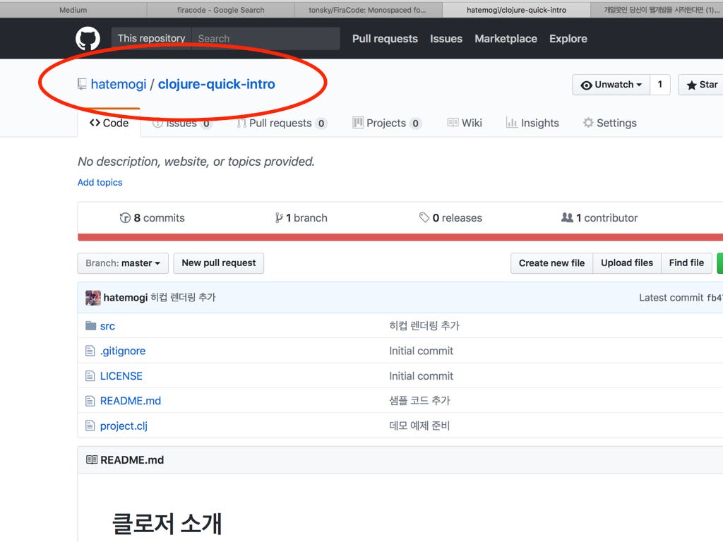Click the README.md file icon in file list
This screenshot has height=542, width=723.
pyautogui.click(x=90, y=401)
